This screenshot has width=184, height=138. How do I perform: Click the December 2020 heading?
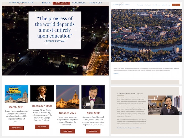pyautogui.click(x=42, y=106)
